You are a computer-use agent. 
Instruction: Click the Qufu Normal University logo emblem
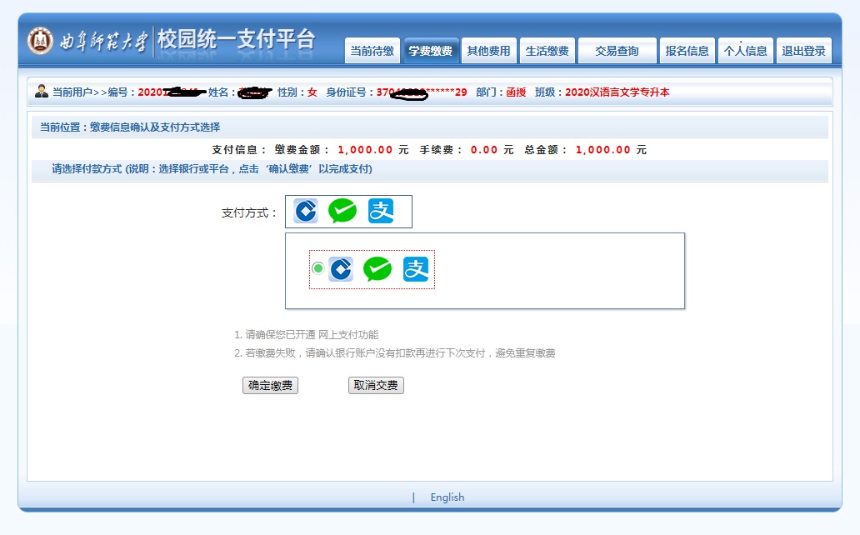(40, 41)
